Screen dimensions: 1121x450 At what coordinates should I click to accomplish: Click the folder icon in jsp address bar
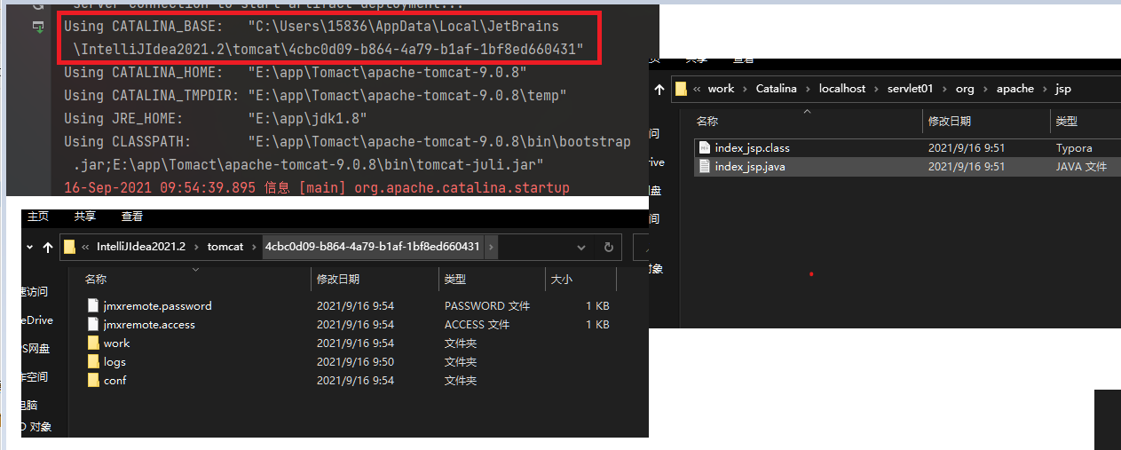[x=681, y=89]
